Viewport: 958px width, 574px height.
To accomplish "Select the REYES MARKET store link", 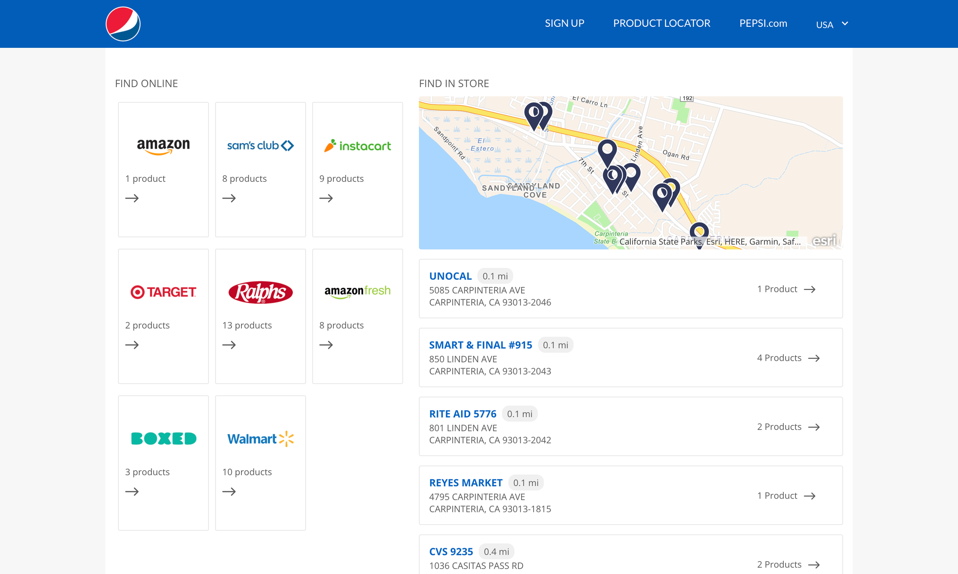I will pos(466,483).
